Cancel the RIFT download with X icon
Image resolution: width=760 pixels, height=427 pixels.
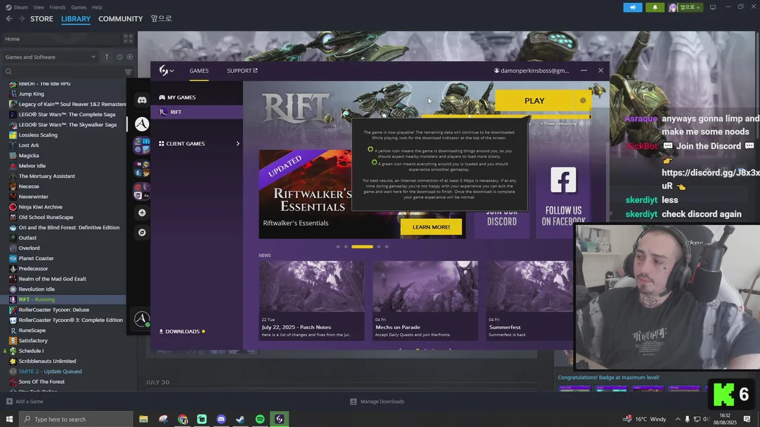coord(588,123)
